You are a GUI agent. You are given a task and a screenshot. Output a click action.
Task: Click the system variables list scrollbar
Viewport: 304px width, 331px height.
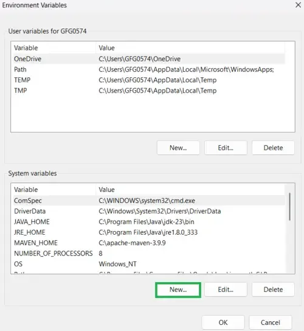[x=290, y=207]
